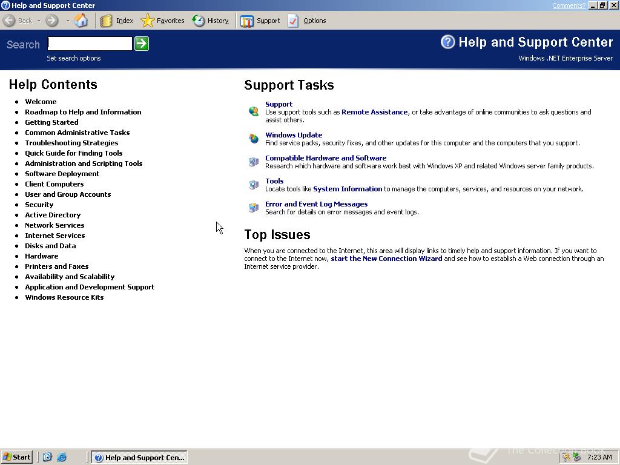Viewport: 620px width, 465px height.
Task: Open Error and Event Log Messages link
Action: pyautogui.click(x=316, y=203)
